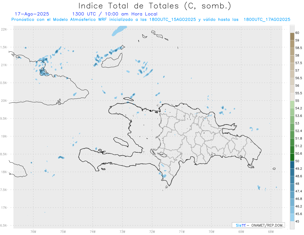The height and width of the screenshot is (235, 304).
Task: Click the colorbar value '50'
Action: pyautogui.click(x=297, y=161)
